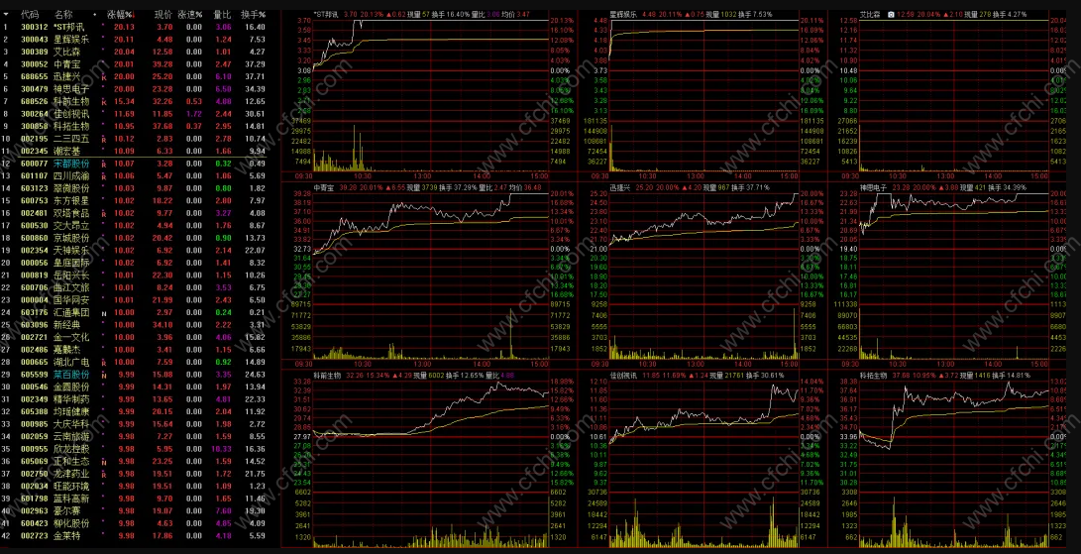Open the 佳创视讯 intraday chart panel
The width and height of the screenshot is (1081, 554).
[x=702, y=459]
